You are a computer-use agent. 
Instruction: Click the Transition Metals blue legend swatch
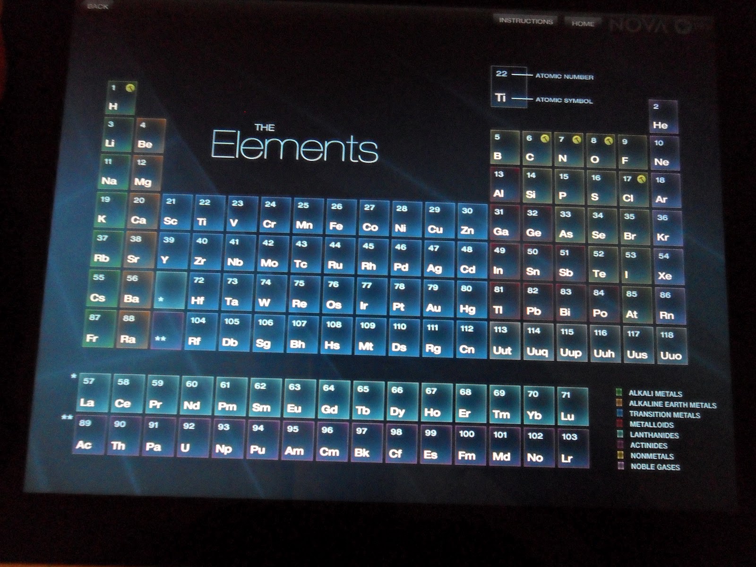pos(619,413)
